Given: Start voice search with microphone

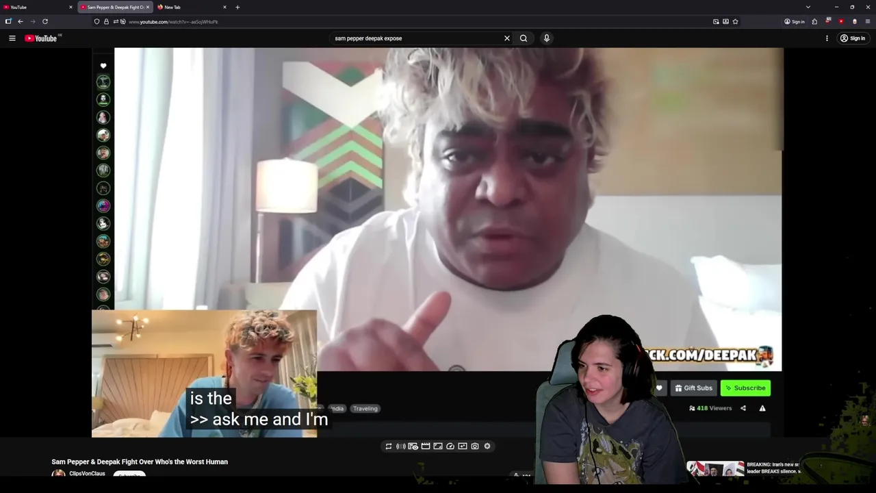Looking at the screenshot, I should click(x=546, y=38).
